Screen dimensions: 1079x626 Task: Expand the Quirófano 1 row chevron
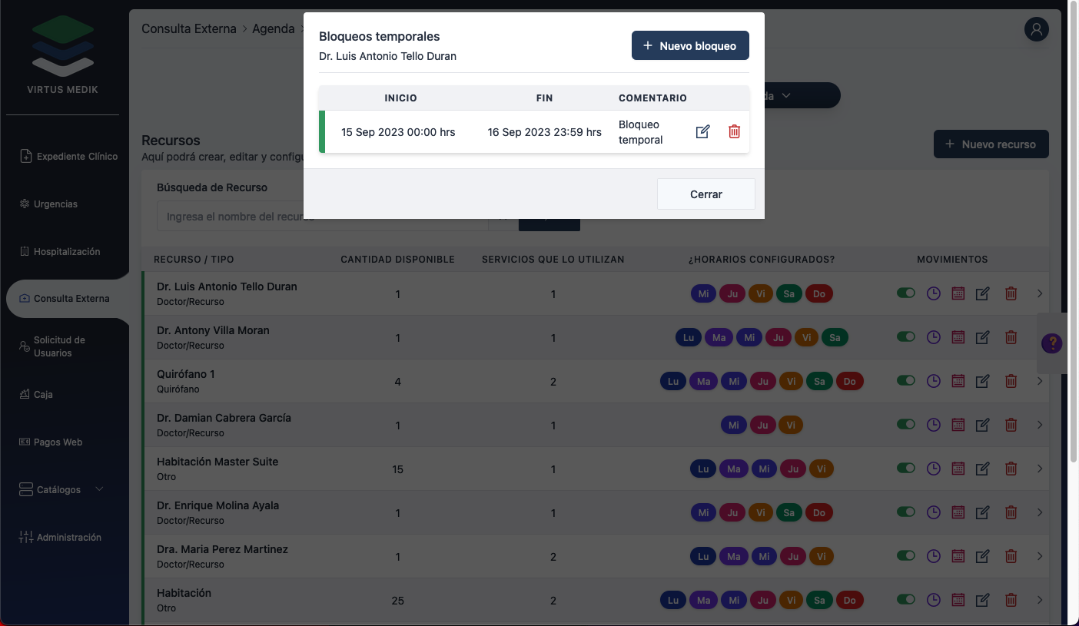pyautogui.click(x=1040, y=381)
